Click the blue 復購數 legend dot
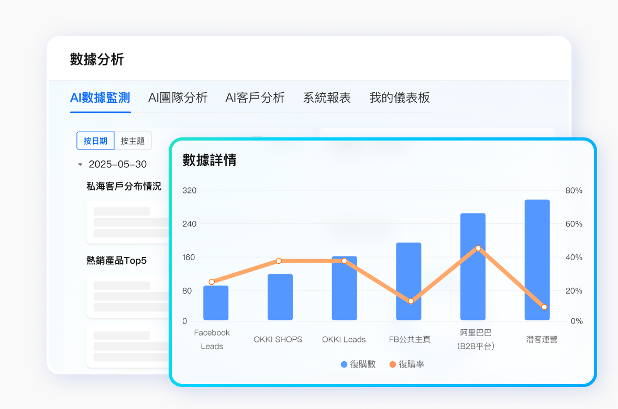This screenshot has height=409, width=618. pos(344,364)
